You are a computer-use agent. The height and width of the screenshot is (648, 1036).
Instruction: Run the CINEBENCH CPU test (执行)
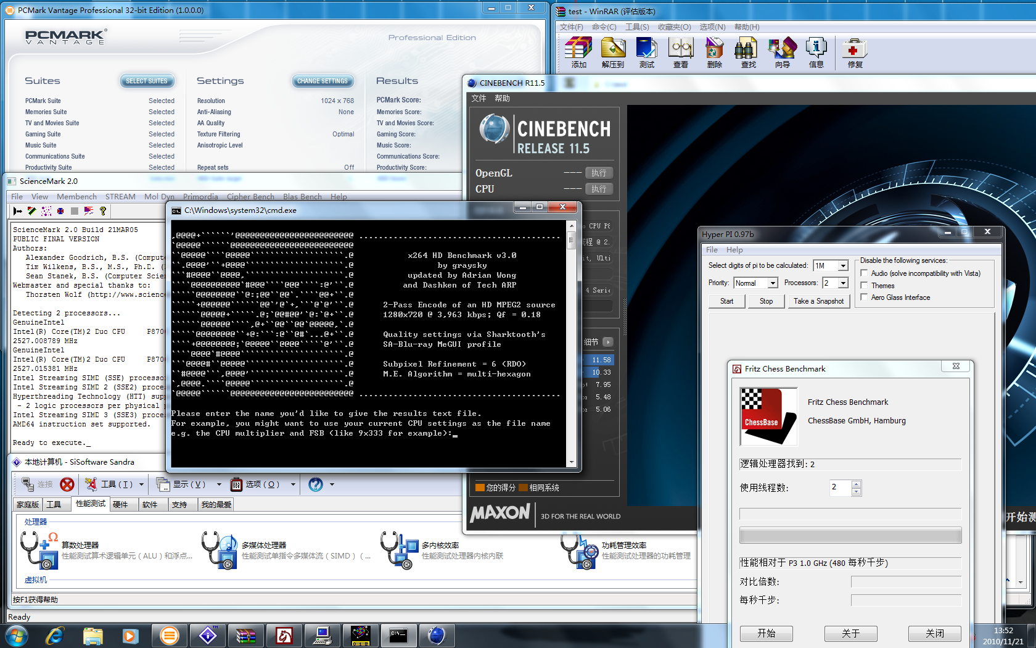click(x=599, y=189)
